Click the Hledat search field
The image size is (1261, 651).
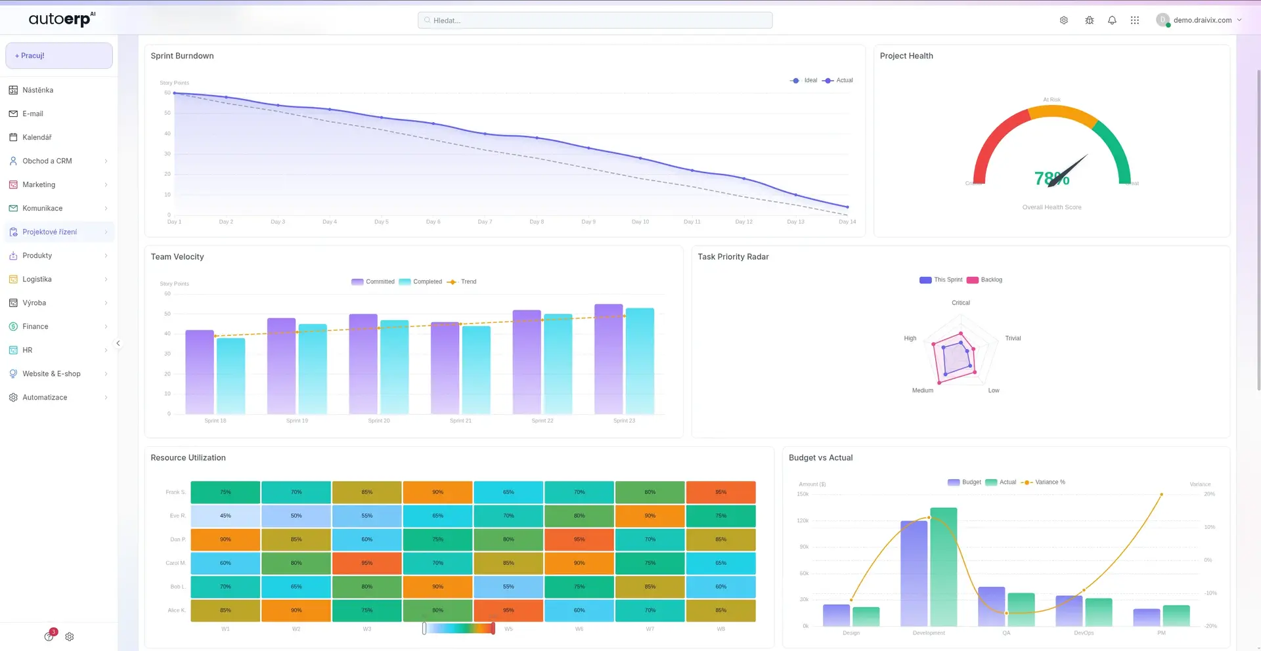click(594, 20)
